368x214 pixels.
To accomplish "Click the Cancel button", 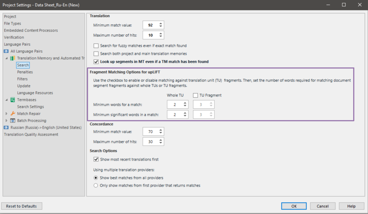I will point(322,206).
